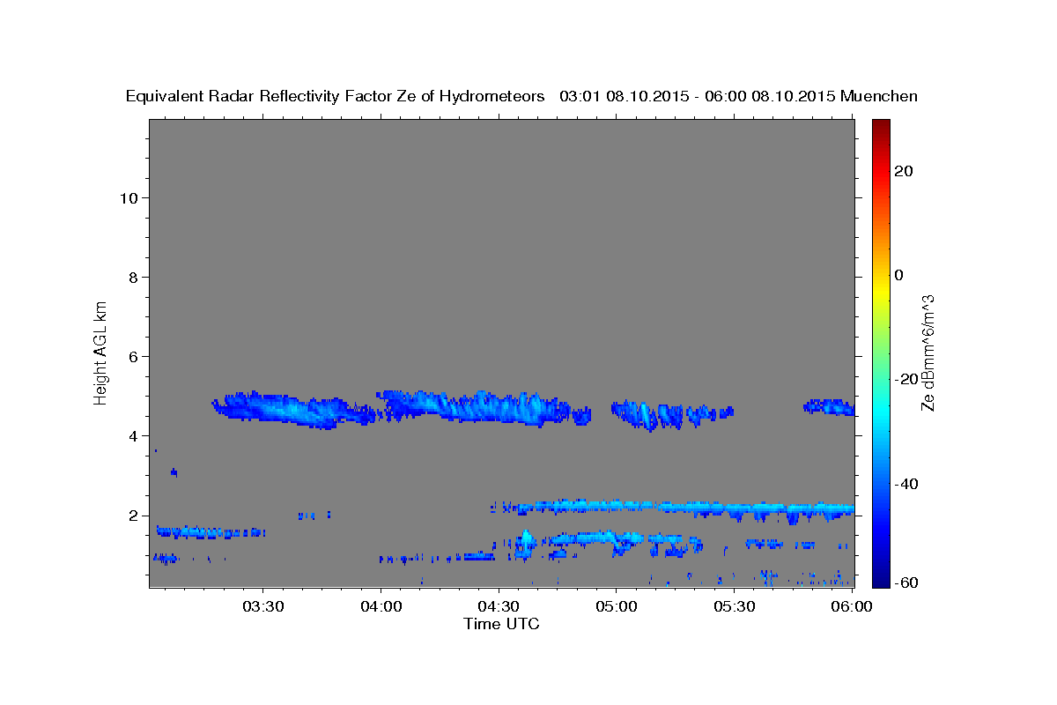Viewport: 1057px width, 705px height.
Task: Click the colorbar value '-20'
Action: coord(906,379)
